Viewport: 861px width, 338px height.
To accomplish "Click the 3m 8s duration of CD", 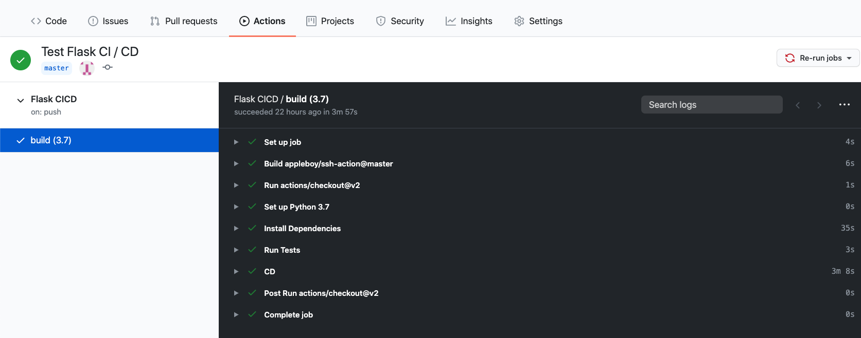I will pyautogui.click(x=843, y=271).
